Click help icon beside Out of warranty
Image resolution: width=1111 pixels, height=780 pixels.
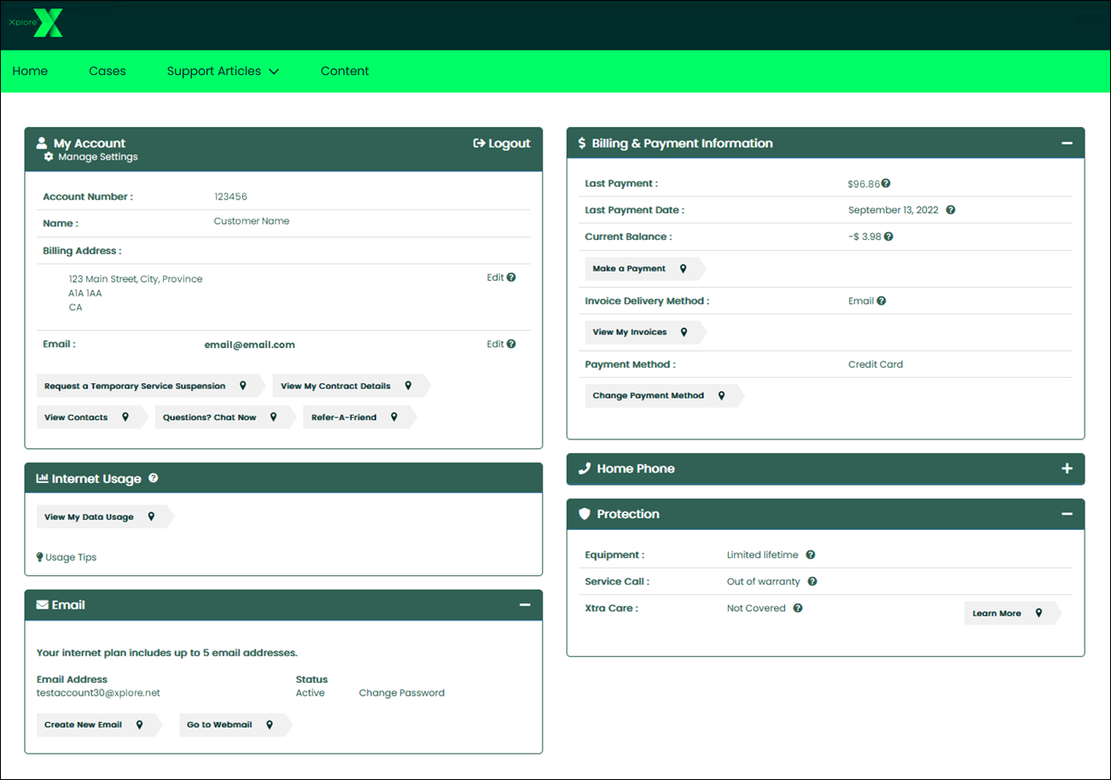pos(812,582)
